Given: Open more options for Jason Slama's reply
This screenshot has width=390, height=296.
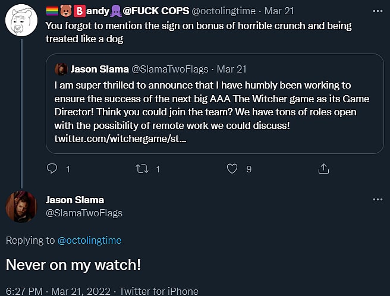Looking at the screenshot, I should [x=377, y=200].
